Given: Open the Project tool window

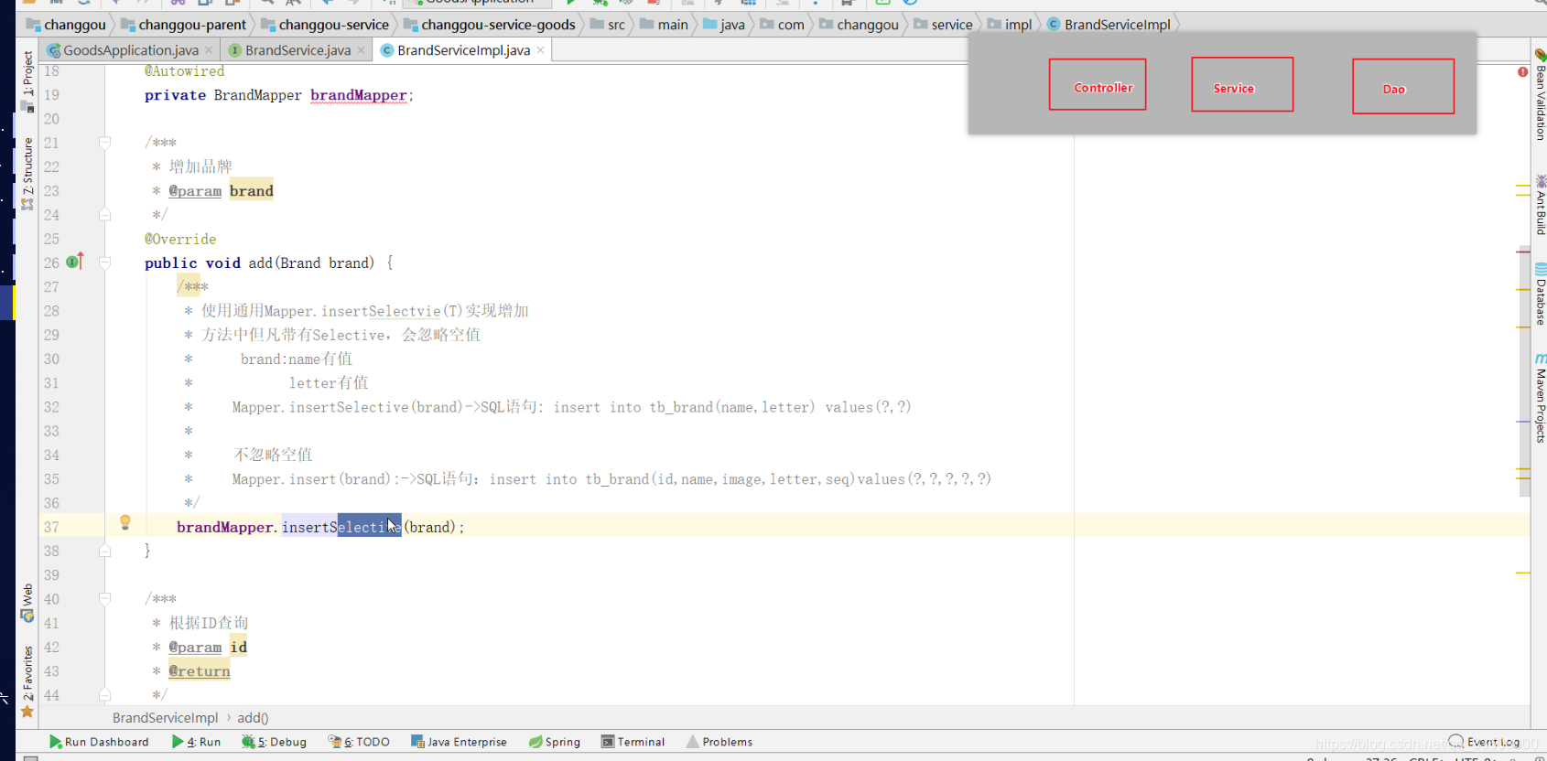Looking at the screenshot, I should [x=27, y=80].
